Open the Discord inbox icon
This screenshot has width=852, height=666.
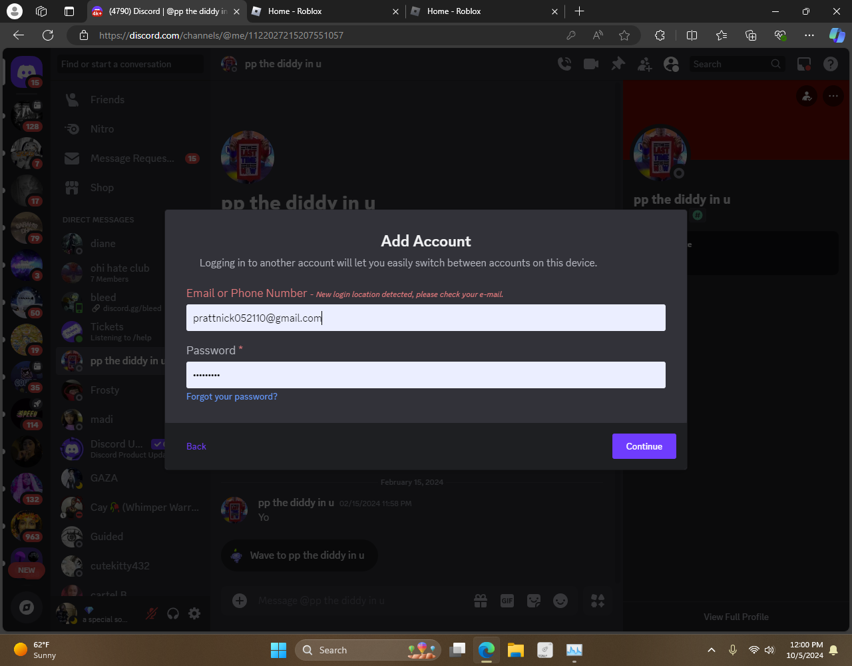click(x=804, y=64)
